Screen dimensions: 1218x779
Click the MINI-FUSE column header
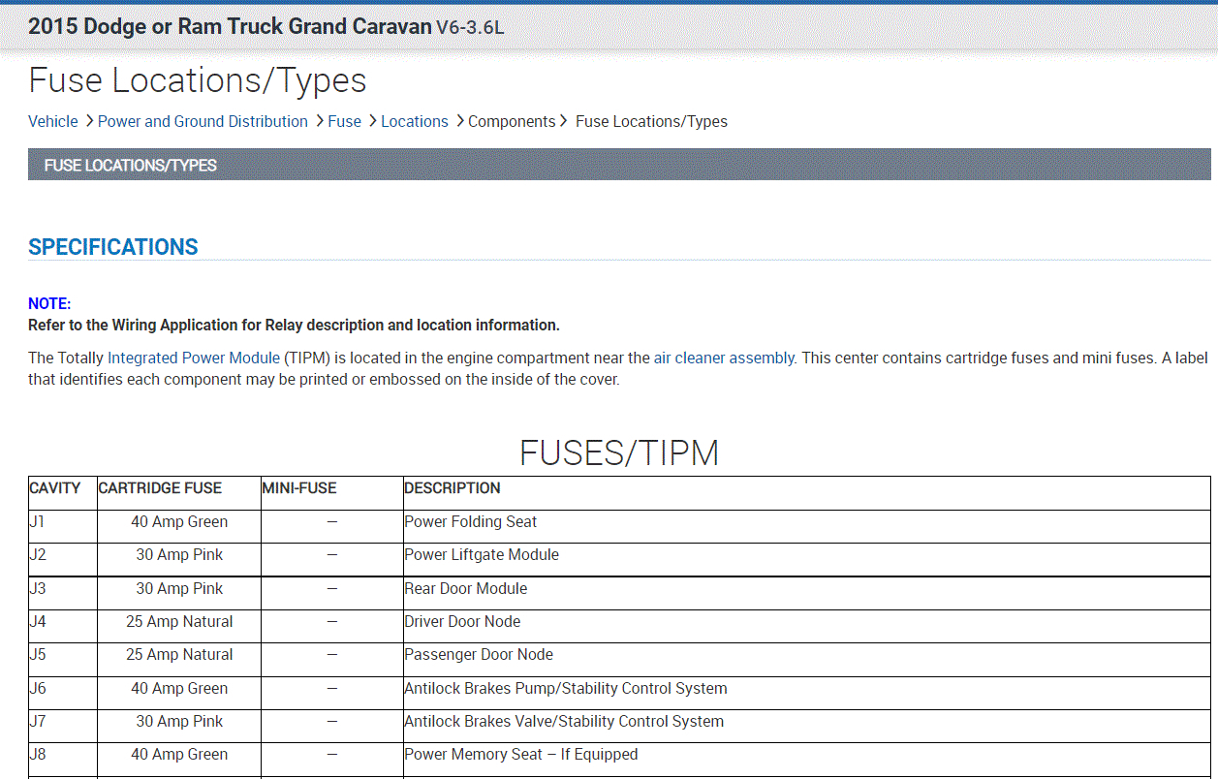coord(299,488)
